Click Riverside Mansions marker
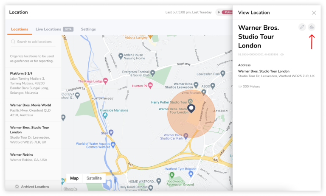Screen dimensions: 326x196 pos(105,115)
